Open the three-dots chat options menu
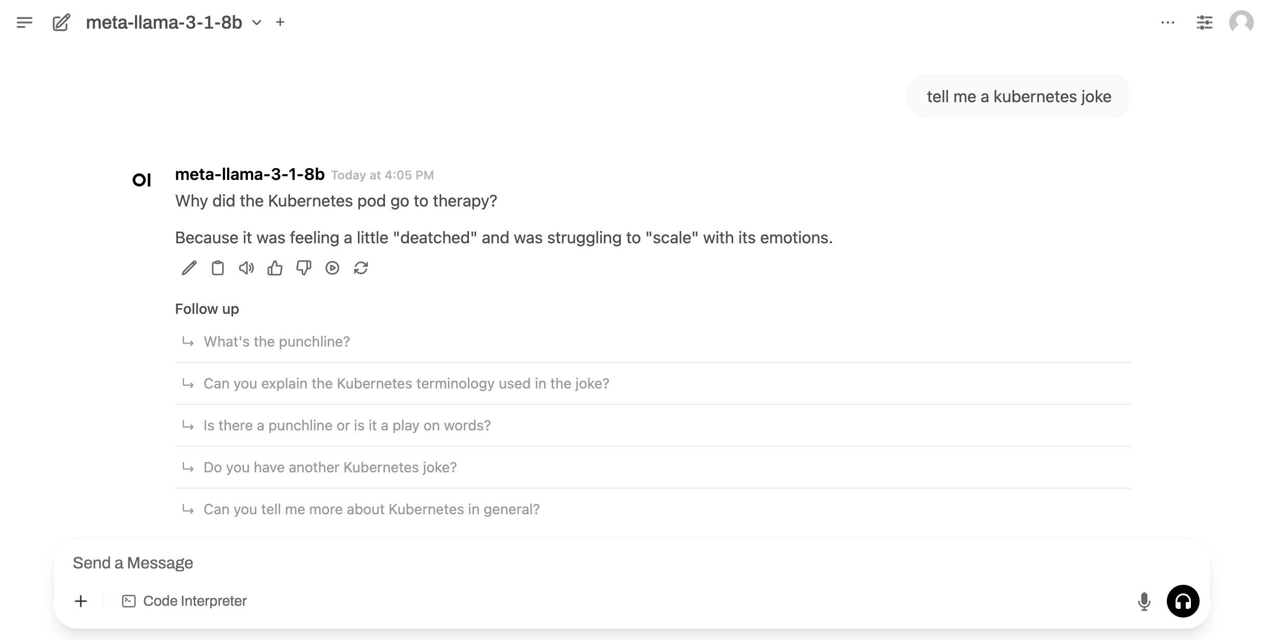The width and height of the screenshot is (1264, 640). [x=1167, y=22]
